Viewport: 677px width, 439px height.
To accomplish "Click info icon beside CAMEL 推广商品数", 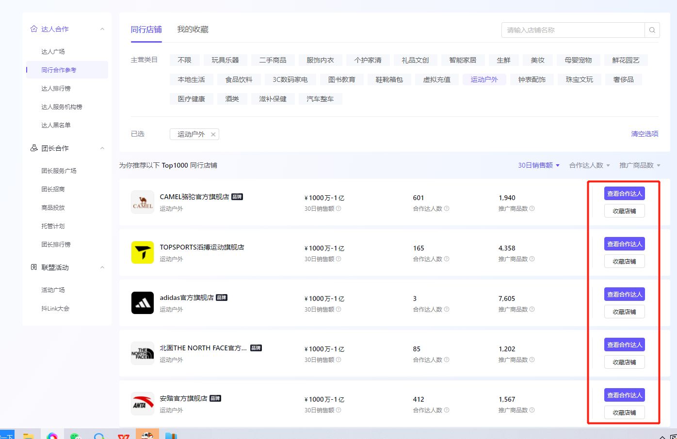I will pos(532,208).
